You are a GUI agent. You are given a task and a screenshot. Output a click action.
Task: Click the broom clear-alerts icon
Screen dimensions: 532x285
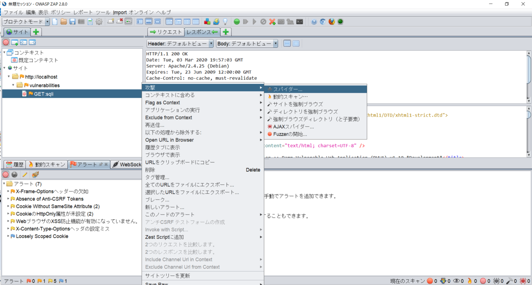[35, 175]
